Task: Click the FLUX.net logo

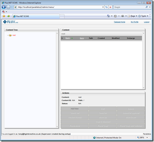Action: click(11, 22)
